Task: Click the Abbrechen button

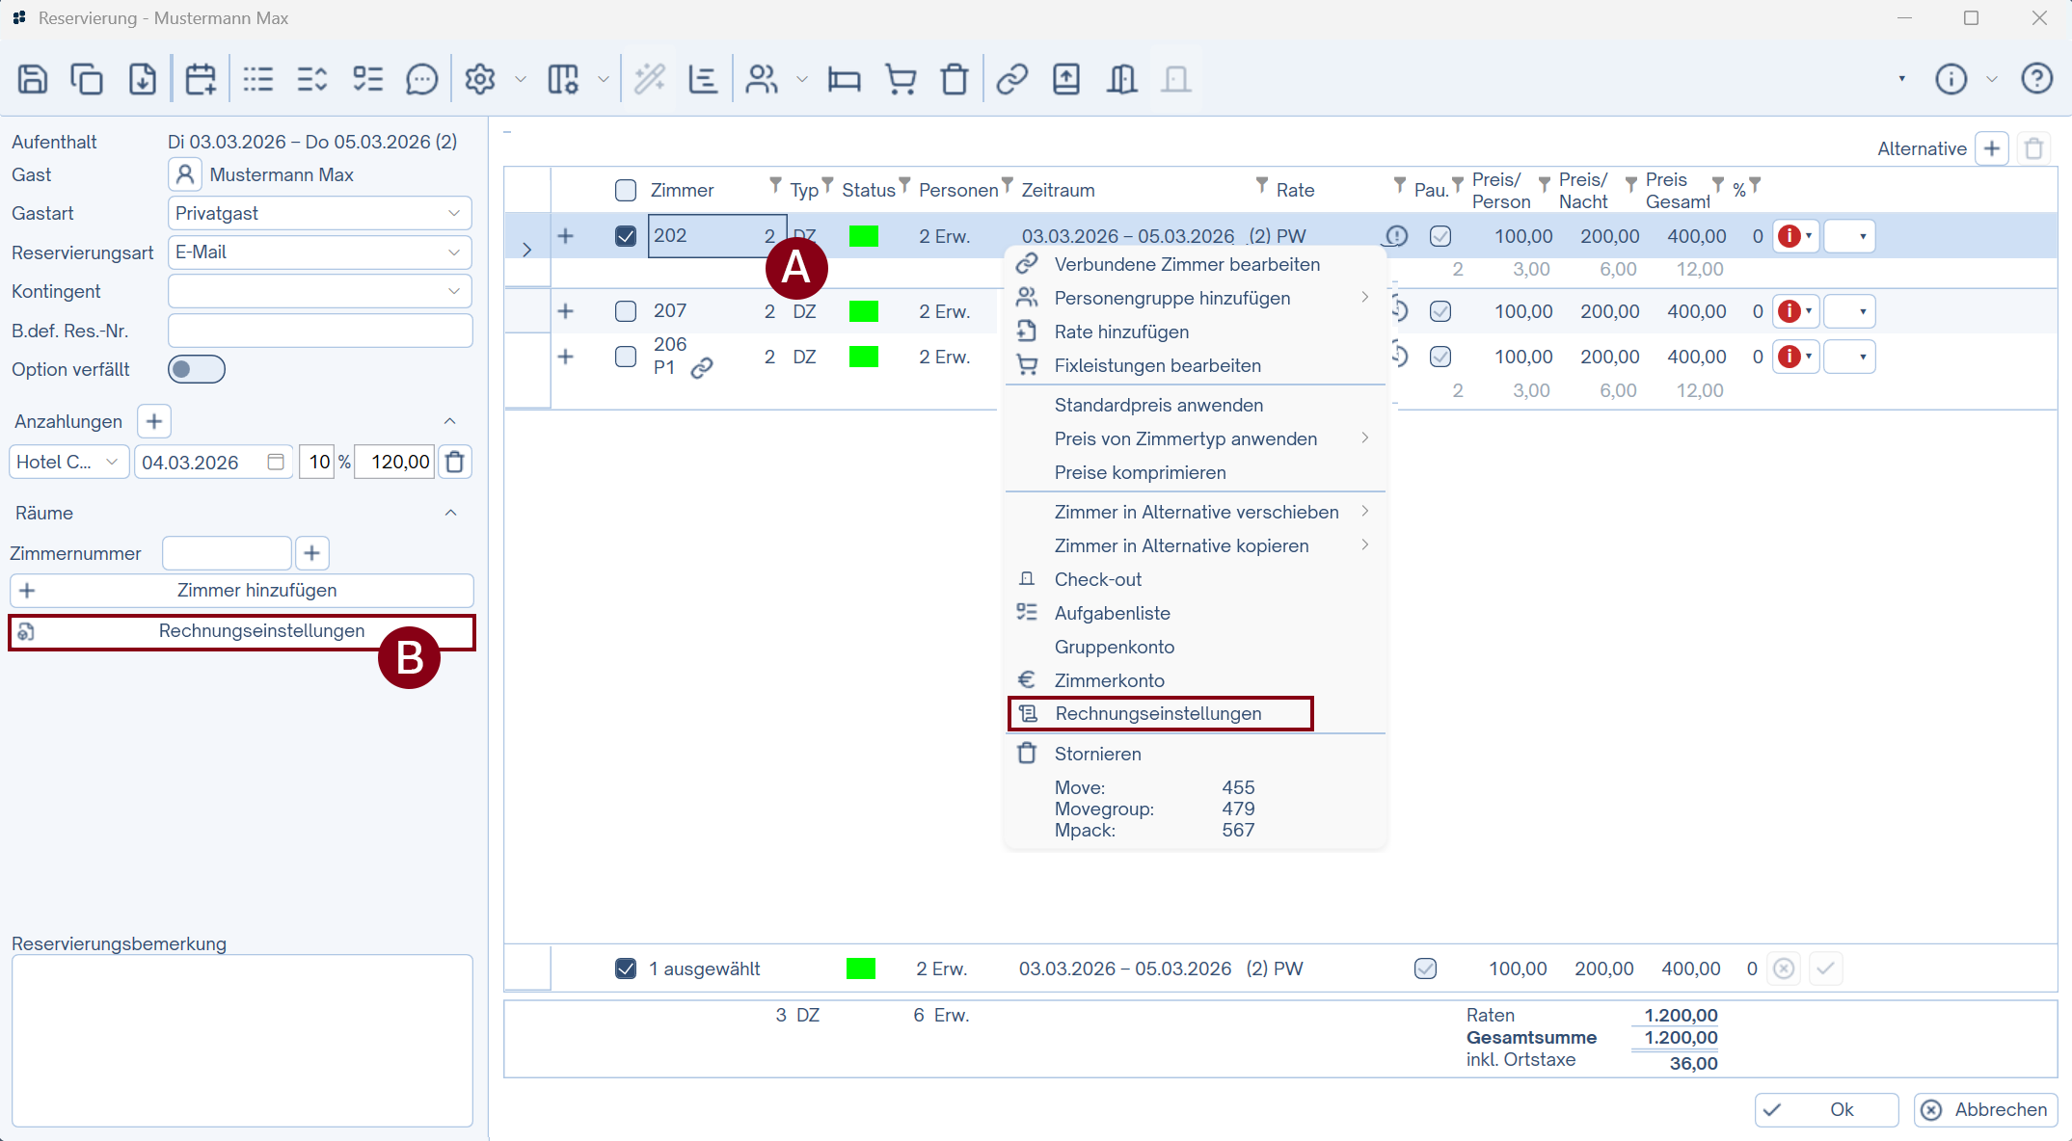Action: point(1985,1109)
